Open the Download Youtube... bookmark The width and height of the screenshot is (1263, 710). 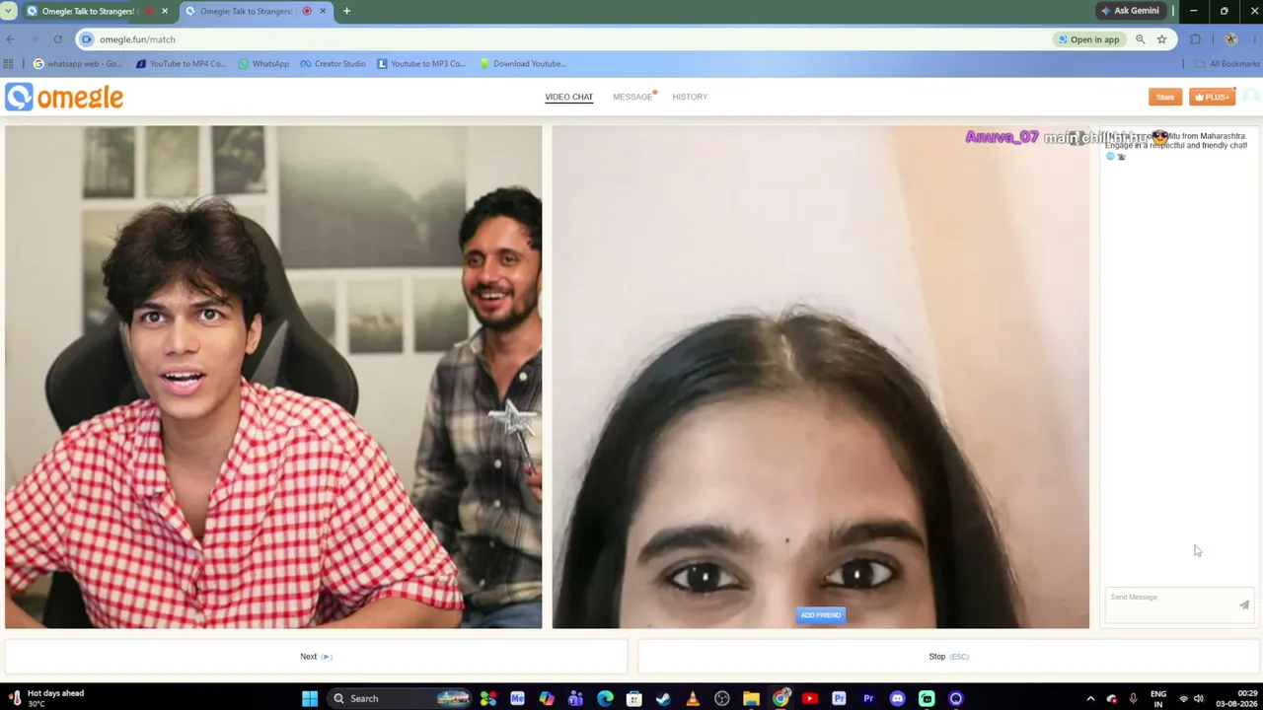tap(523, 64)
